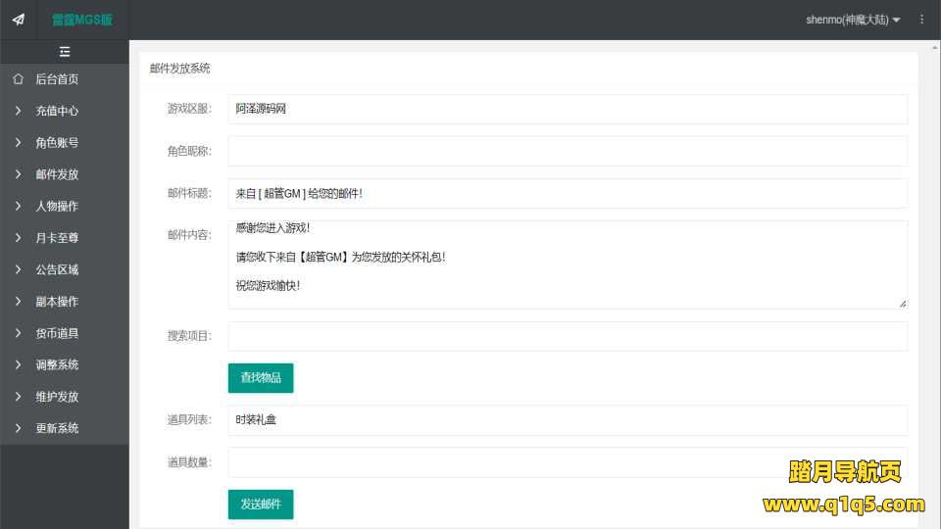Image resolution: width=941 pixels, height=529 pixels.
Task: Toggle the sidebar collapse icon
Action: pos(65,52)
